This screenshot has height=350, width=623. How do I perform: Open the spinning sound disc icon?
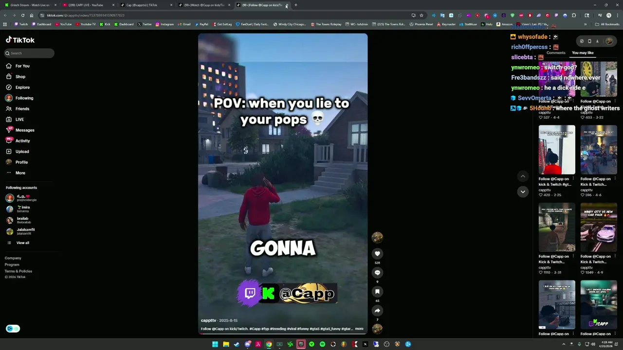coord(377,329)
